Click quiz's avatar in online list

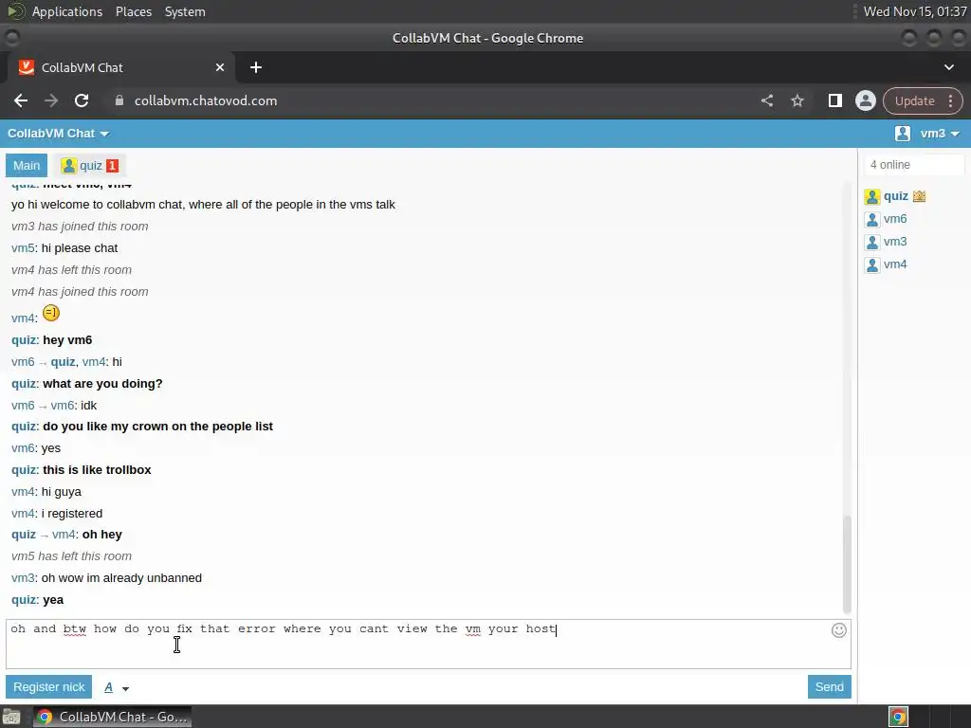tap(872, 197)
